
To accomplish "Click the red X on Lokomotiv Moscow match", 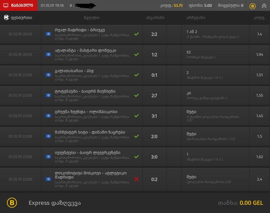I will tap(137, 179).
